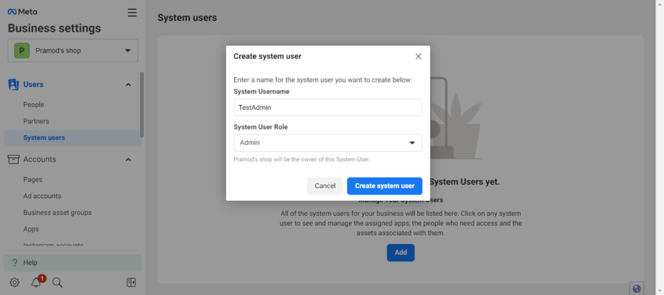Viewport: 664px width, 295px height.
Task: Collapse the Users section chevron
Action: point(128,84)
